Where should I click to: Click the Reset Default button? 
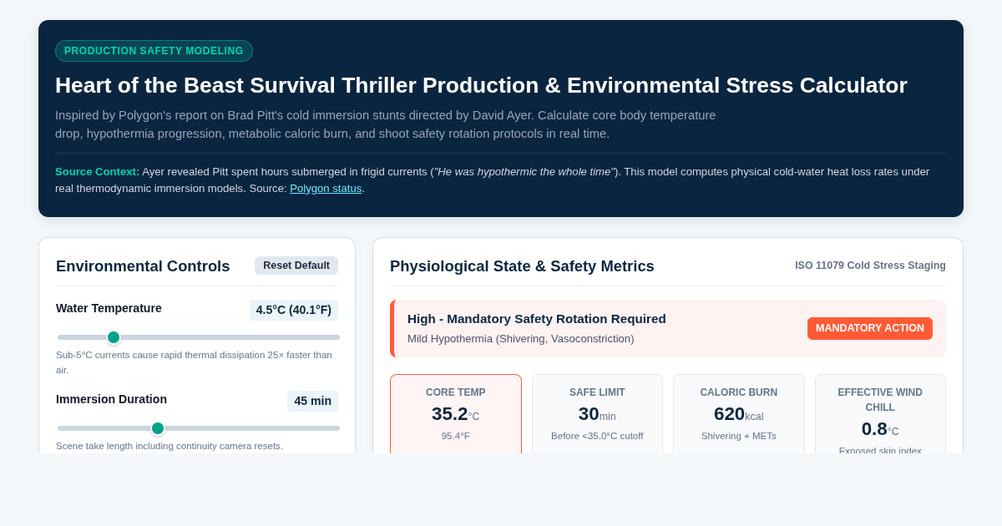[296, 266]
